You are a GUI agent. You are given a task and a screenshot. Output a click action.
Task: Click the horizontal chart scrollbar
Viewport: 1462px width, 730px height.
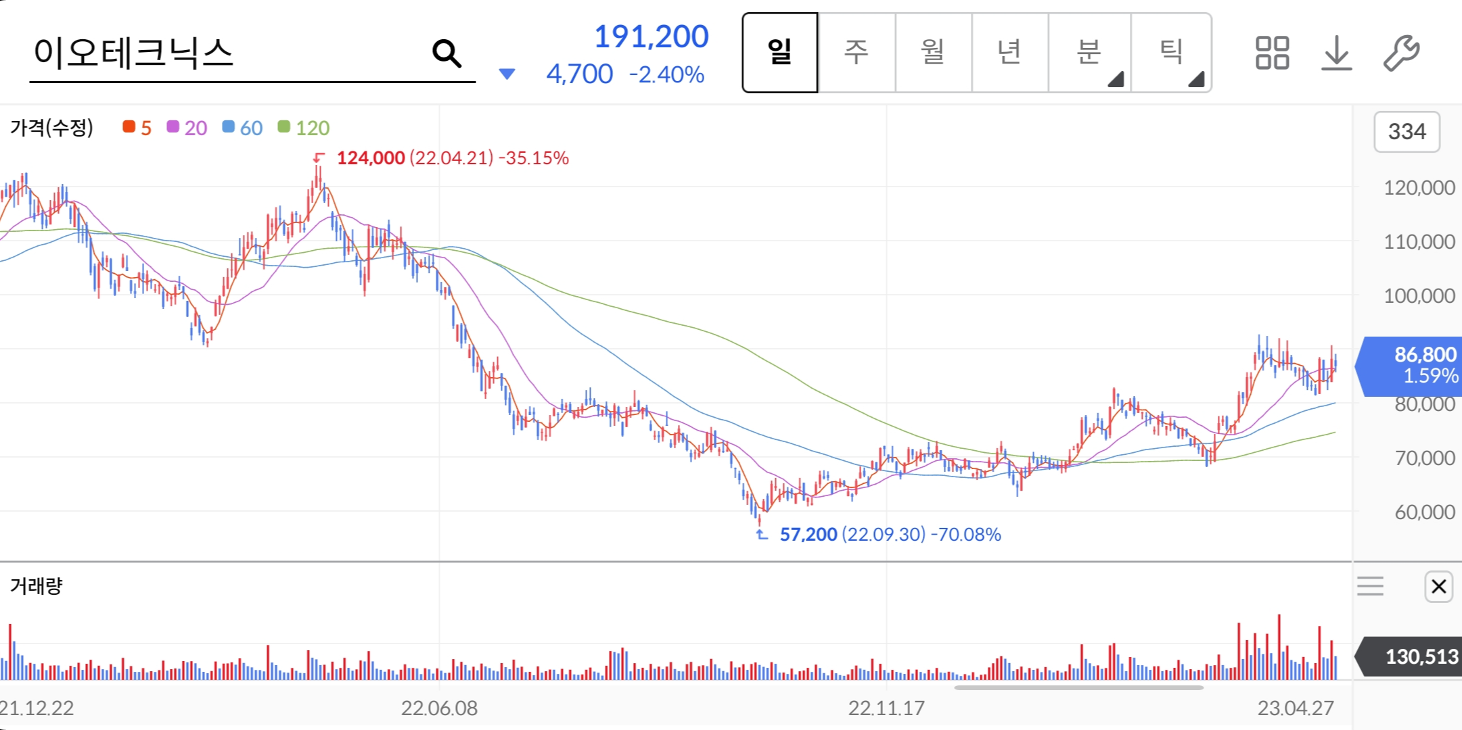[1078, 688]
